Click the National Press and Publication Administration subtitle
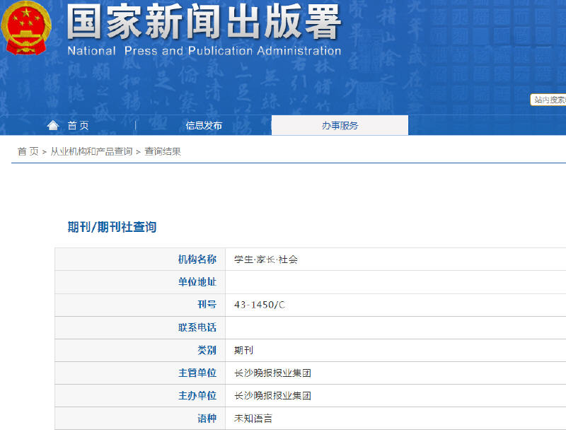Image resolution: width=566 pixels, height=432 pixels. coord(204,51)
